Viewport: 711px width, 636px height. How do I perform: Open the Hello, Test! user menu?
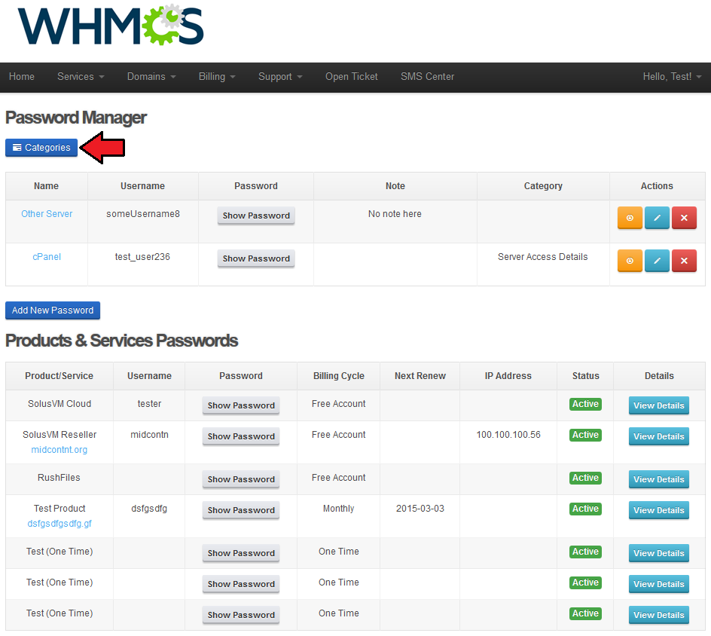(x=672, y=77)
